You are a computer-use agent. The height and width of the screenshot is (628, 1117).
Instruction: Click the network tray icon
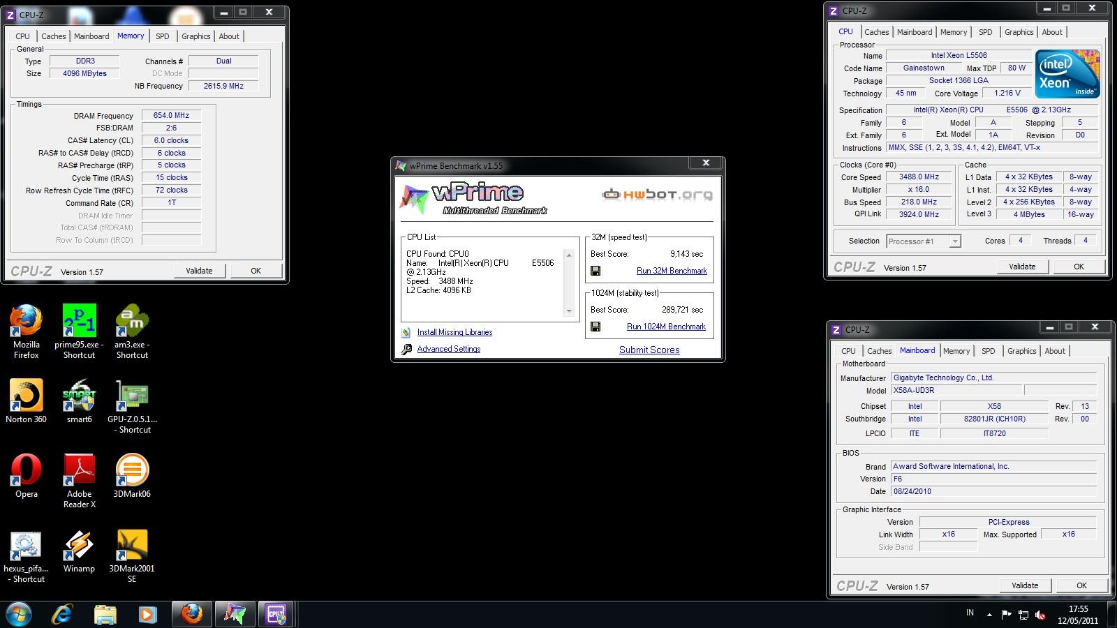(1023, 615)
